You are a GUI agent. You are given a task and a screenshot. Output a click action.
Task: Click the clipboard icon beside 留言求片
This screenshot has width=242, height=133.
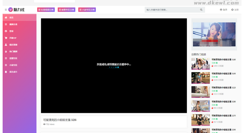6,72
